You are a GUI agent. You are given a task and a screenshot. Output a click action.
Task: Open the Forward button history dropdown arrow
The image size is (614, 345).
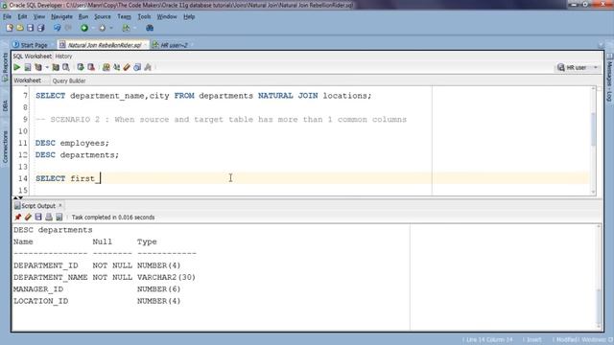(x=111, y=28)
